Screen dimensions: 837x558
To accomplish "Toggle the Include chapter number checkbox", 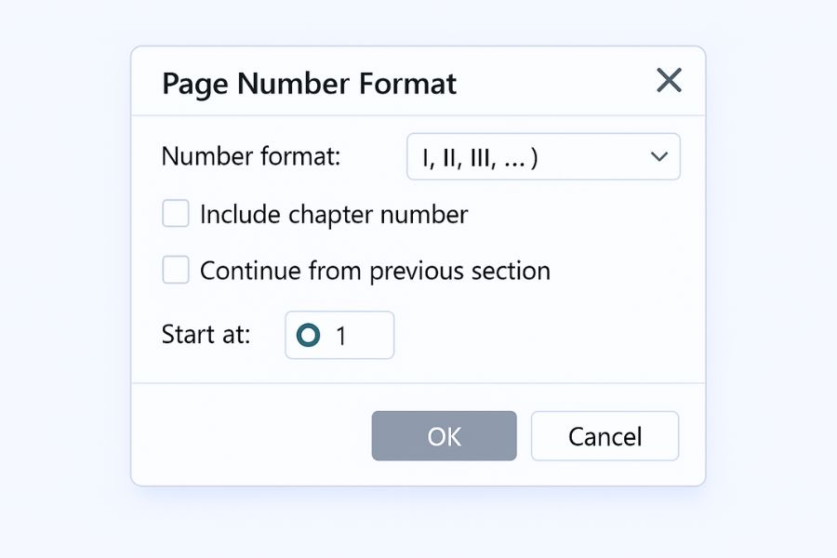I will click(175, 213).
